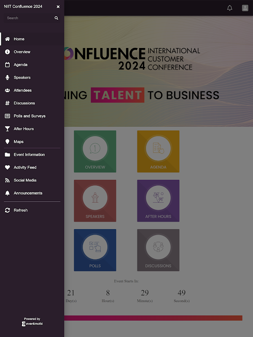Click the Announcements bell icon in sidebar
This screenshot has height=337, width=253.
7,193
